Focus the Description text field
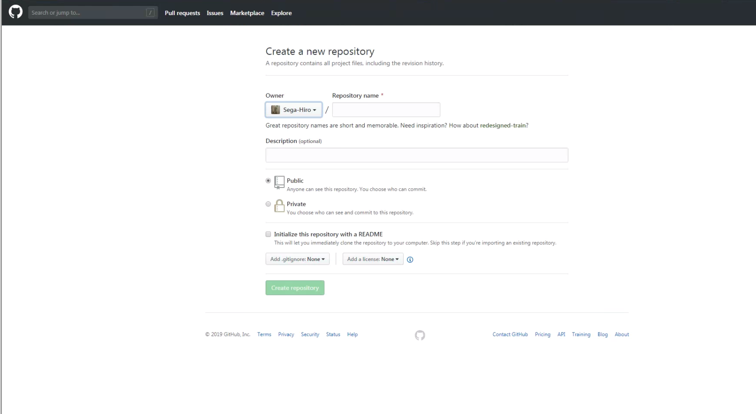The height and width of the screenshot is (414, 756). (x=417, y=155)
